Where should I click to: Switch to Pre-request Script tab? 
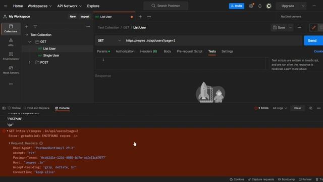tap(190, 52)
